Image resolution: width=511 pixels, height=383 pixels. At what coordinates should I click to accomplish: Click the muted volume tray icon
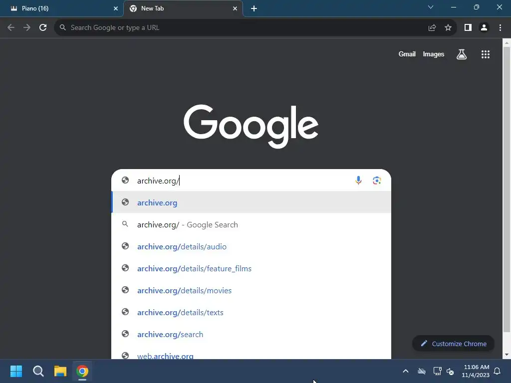tap(450, 371)
